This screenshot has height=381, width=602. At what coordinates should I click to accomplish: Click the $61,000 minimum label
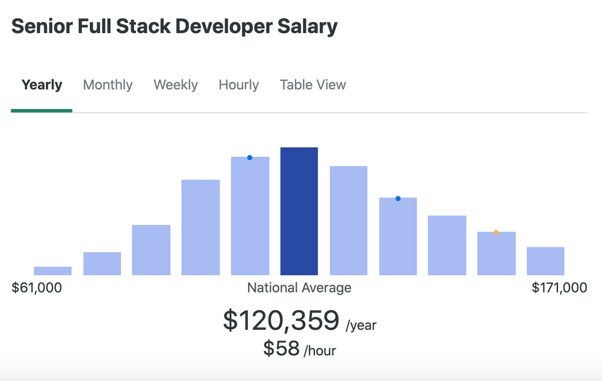tap(37, 288)
